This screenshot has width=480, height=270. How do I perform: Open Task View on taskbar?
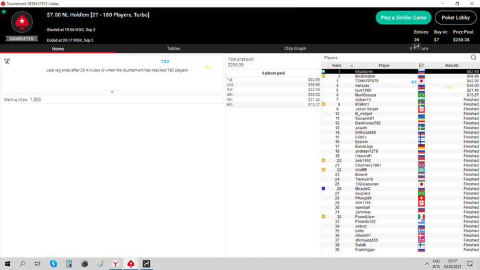click(37, 264)
